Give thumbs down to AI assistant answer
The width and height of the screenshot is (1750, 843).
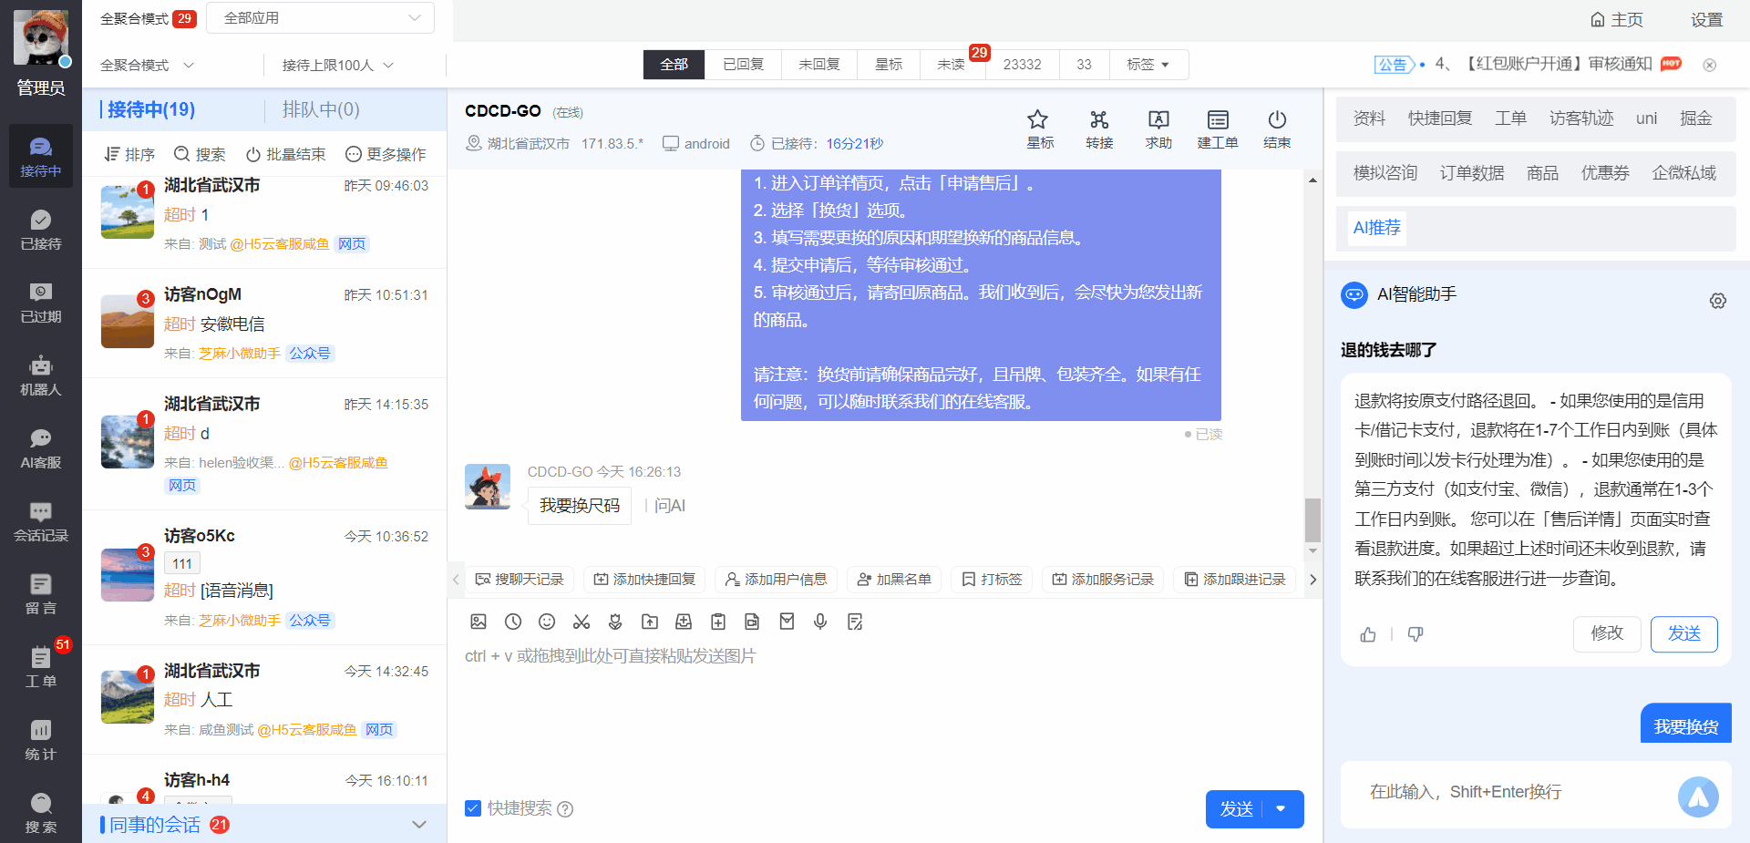pyautogui.click(x=1415, y=634)
